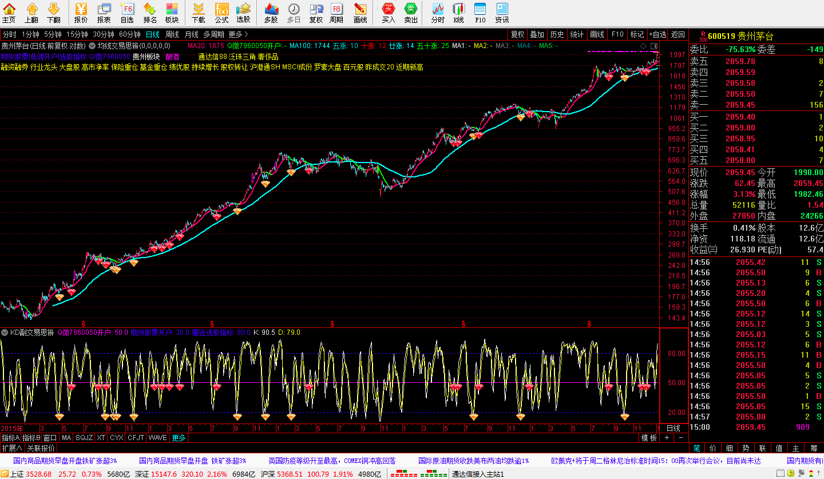Open the 公式 formula manager icon
This screenshot has width=824, height=479.
tap(221, 13)
